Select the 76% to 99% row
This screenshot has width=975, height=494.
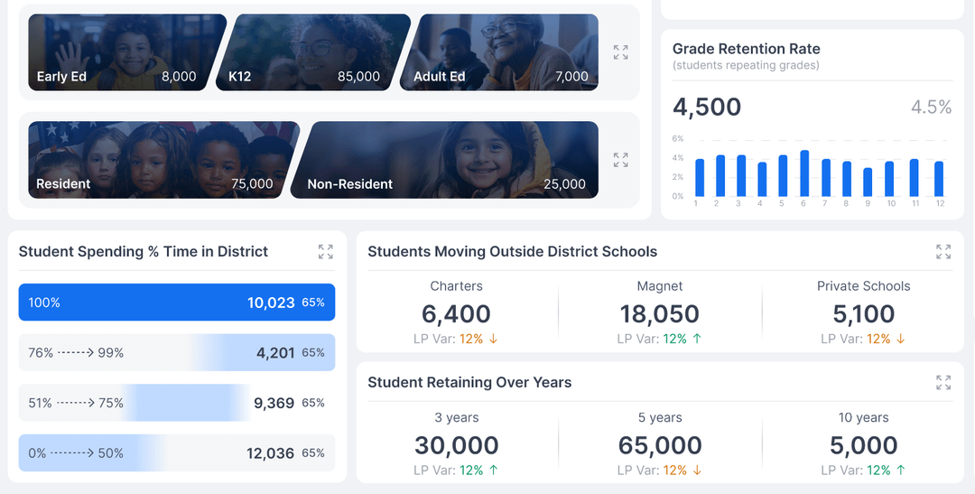coord(177,352)
